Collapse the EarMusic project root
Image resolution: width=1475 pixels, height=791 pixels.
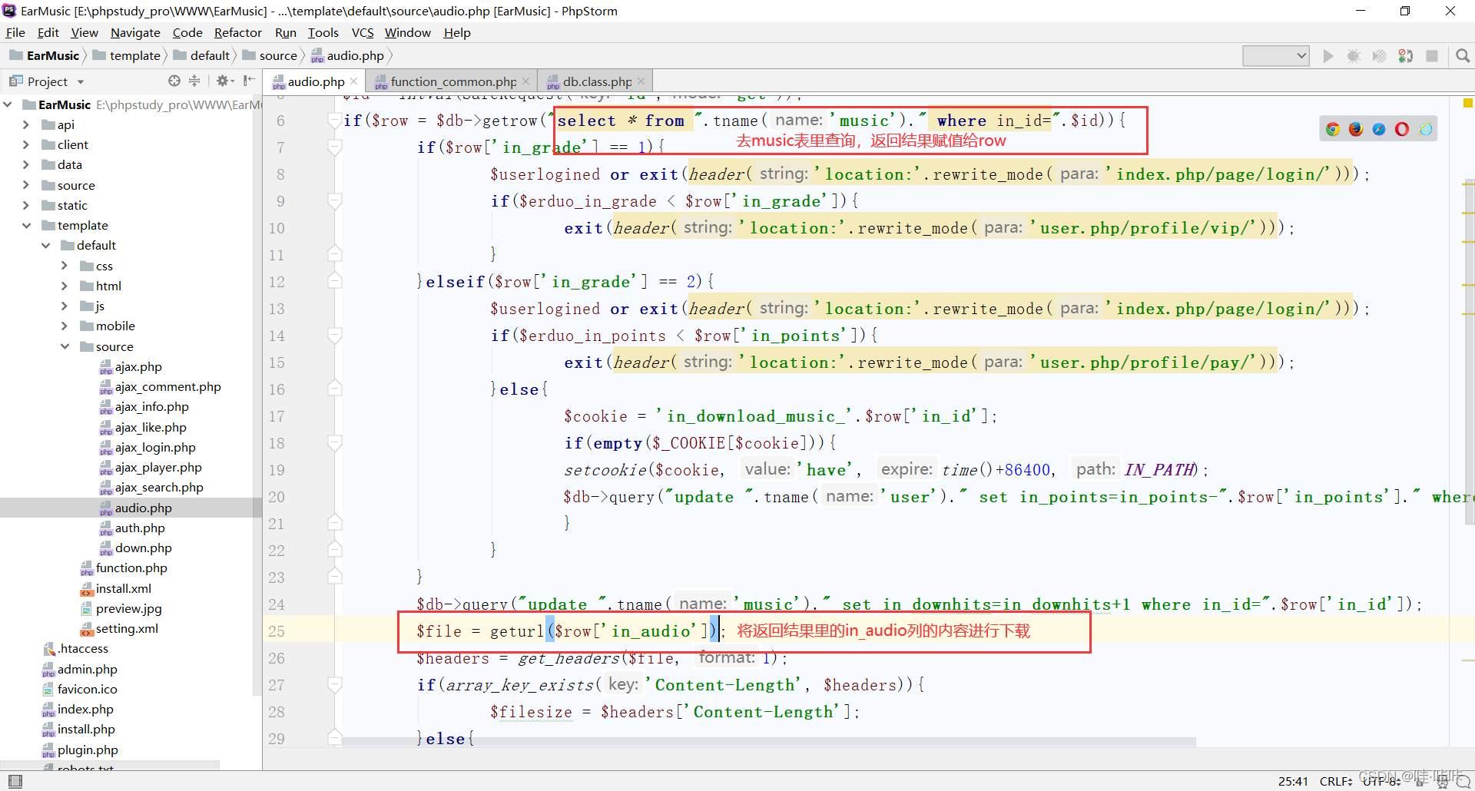(7, 104)
